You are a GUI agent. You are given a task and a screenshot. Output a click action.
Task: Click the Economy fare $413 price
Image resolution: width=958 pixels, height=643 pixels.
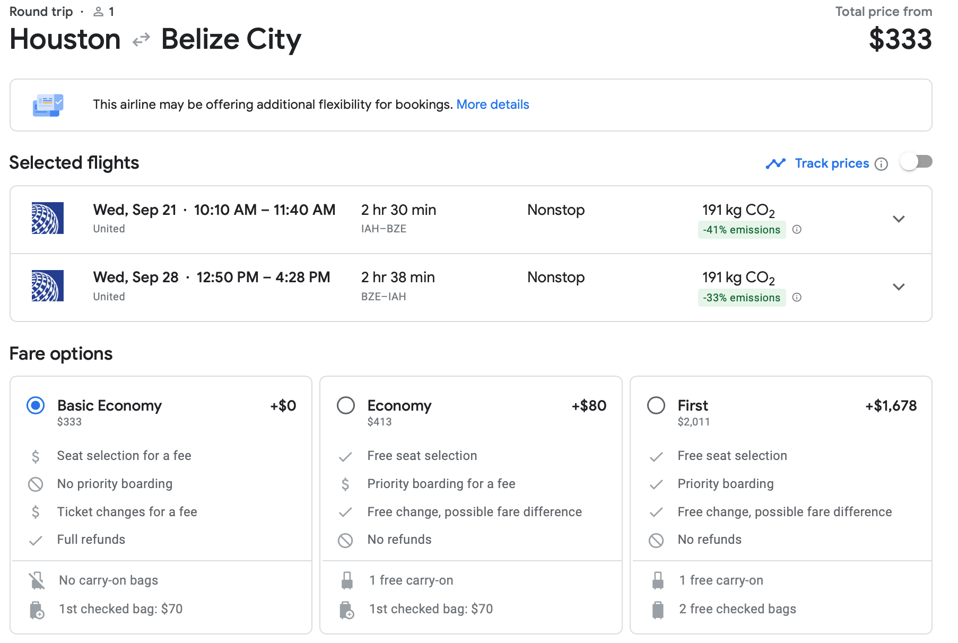[x=379, y=422]
